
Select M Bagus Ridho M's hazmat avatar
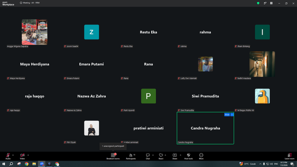(x=262, y=96)
